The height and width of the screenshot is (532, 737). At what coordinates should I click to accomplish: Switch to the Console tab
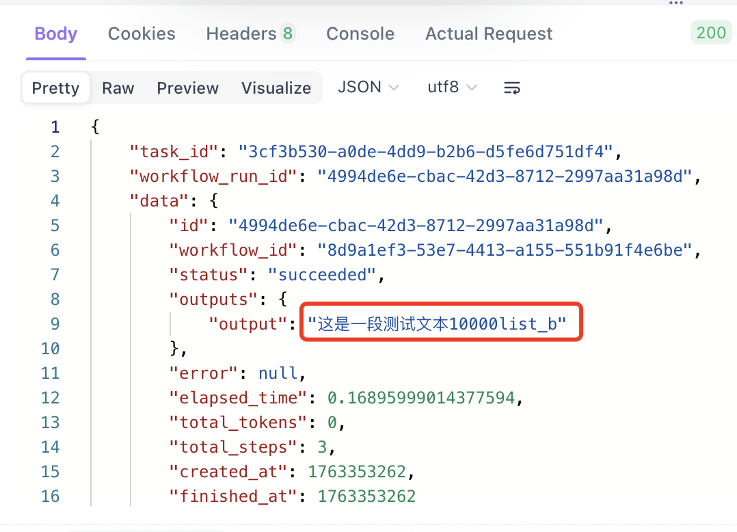point(360,34)
